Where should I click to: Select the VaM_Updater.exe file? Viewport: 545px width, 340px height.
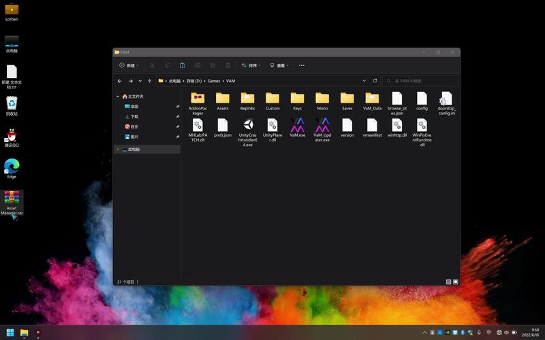(x=322, y=125)
